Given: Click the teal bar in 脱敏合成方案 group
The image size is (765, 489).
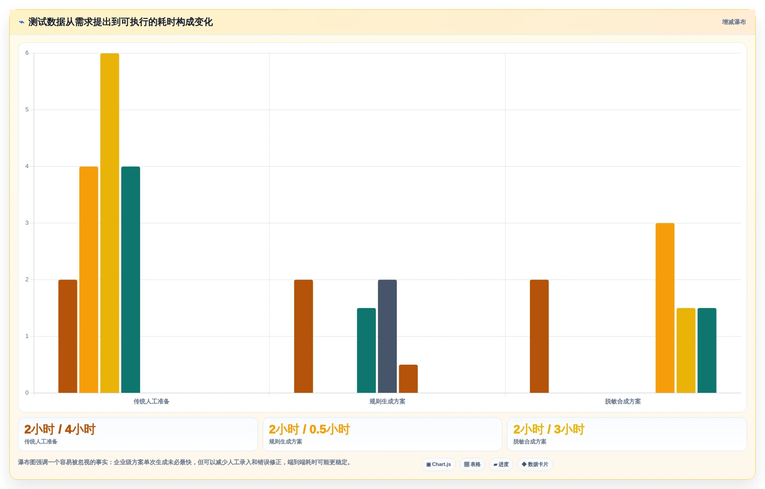Looking at the screenshot, I should [x=707, y=350].
